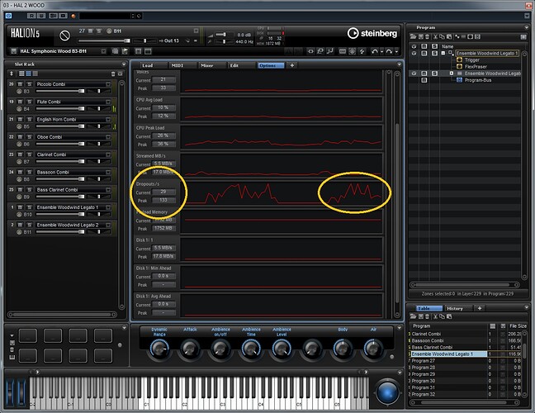Adjust the main program volume slider

pos(104,41)
